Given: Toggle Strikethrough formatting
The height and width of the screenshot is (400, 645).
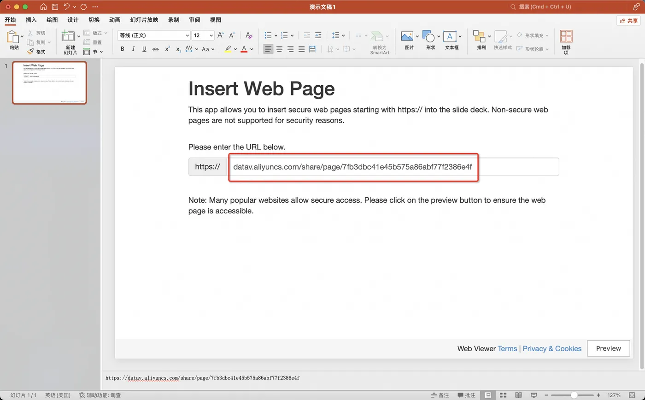Looking at the screenshot, I should [156, 49].
